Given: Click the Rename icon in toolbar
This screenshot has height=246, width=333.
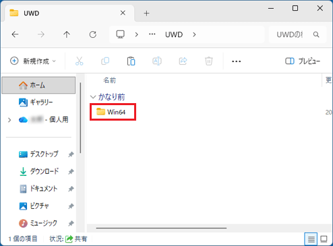Looking at the screenshot, I should click(x=157, y=61).
